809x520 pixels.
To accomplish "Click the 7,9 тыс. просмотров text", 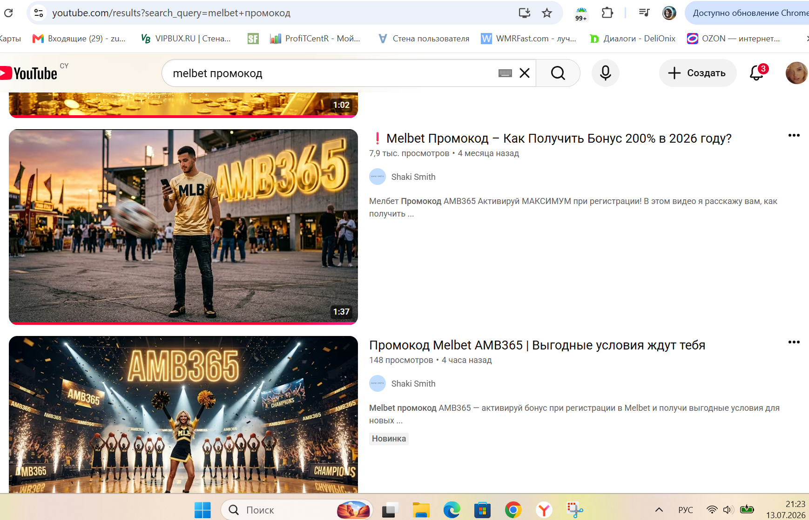I will (409, 153).
